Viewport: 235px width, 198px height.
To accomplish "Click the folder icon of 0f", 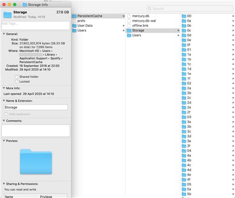I will 184,45.
